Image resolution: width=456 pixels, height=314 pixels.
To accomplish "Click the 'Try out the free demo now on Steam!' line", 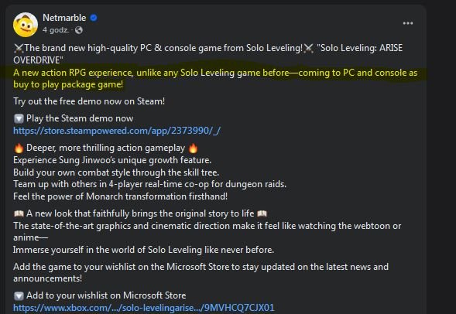I will (89, 101).
